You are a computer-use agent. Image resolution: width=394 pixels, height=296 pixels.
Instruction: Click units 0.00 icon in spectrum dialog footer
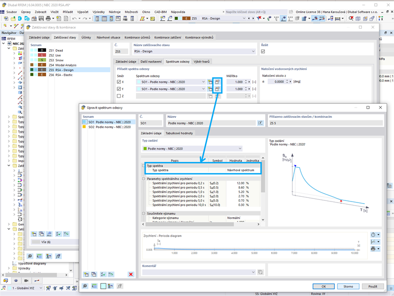(x=94, y=286)
